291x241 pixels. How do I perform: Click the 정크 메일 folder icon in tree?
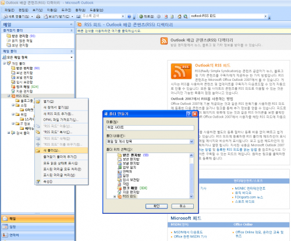click(13, 87)
